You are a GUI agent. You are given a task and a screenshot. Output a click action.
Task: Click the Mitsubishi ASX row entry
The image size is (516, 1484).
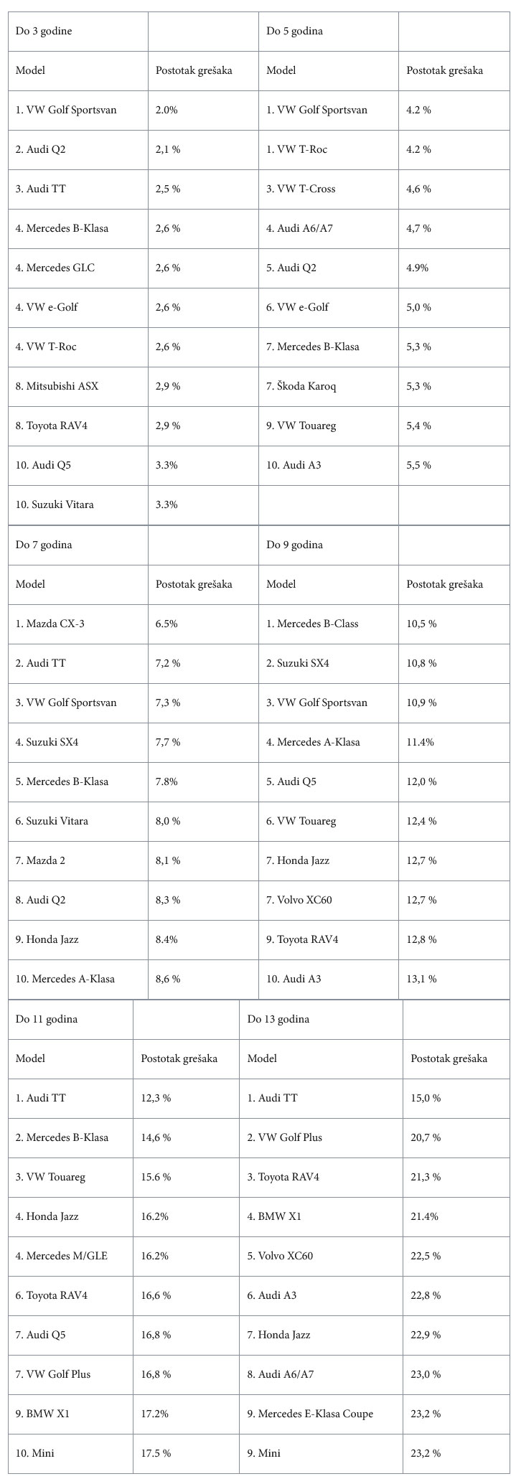pyautogui.click(x=57, y=386)
